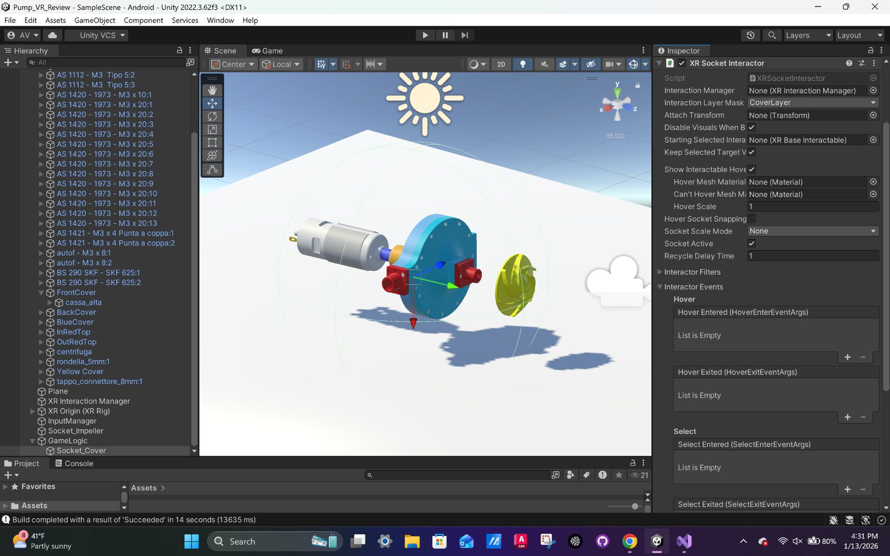890x556 pixels.
Task: Add entry to Select Entered event list
Action: point(848,489)
